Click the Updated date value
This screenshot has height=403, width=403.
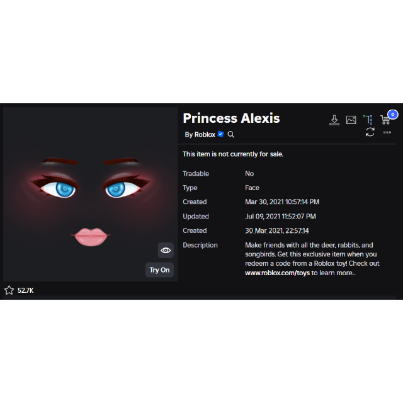click(x=280, y=217)
